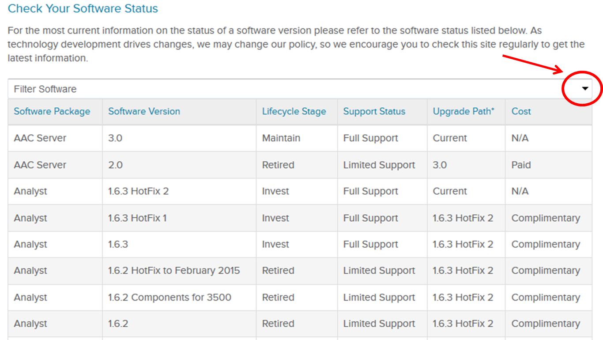Click 1.6.3 HotFix 1 version cell
Screen dimensions: 603x340
click(x=137, y=218)
